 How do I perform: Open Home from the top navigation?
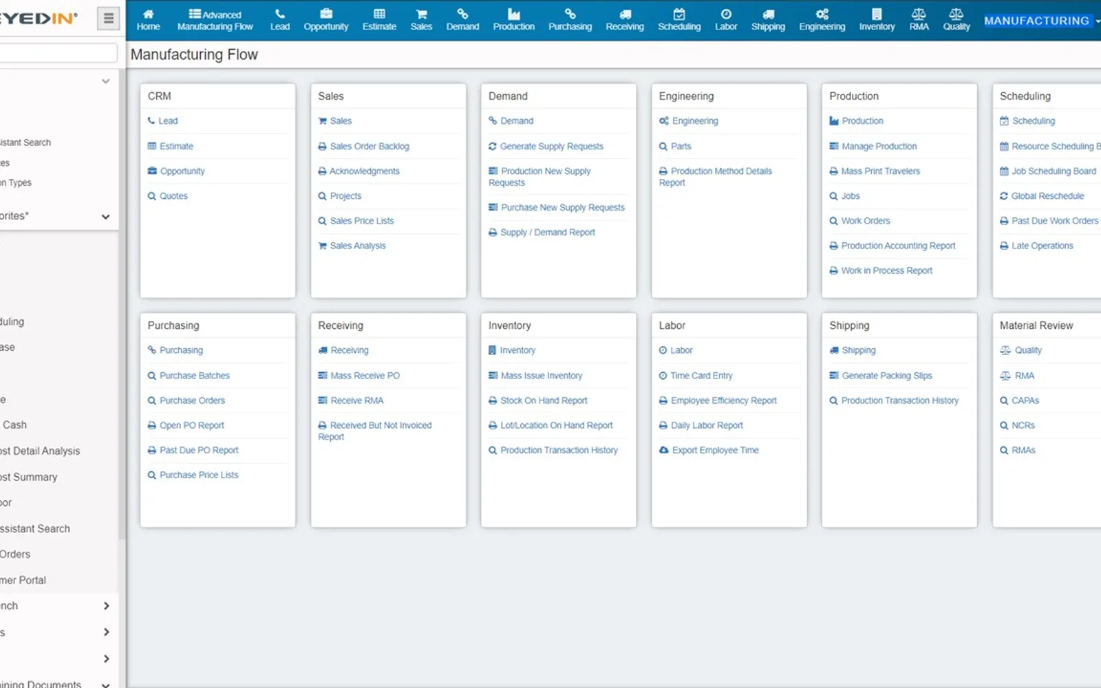click(x=148, y=20)
